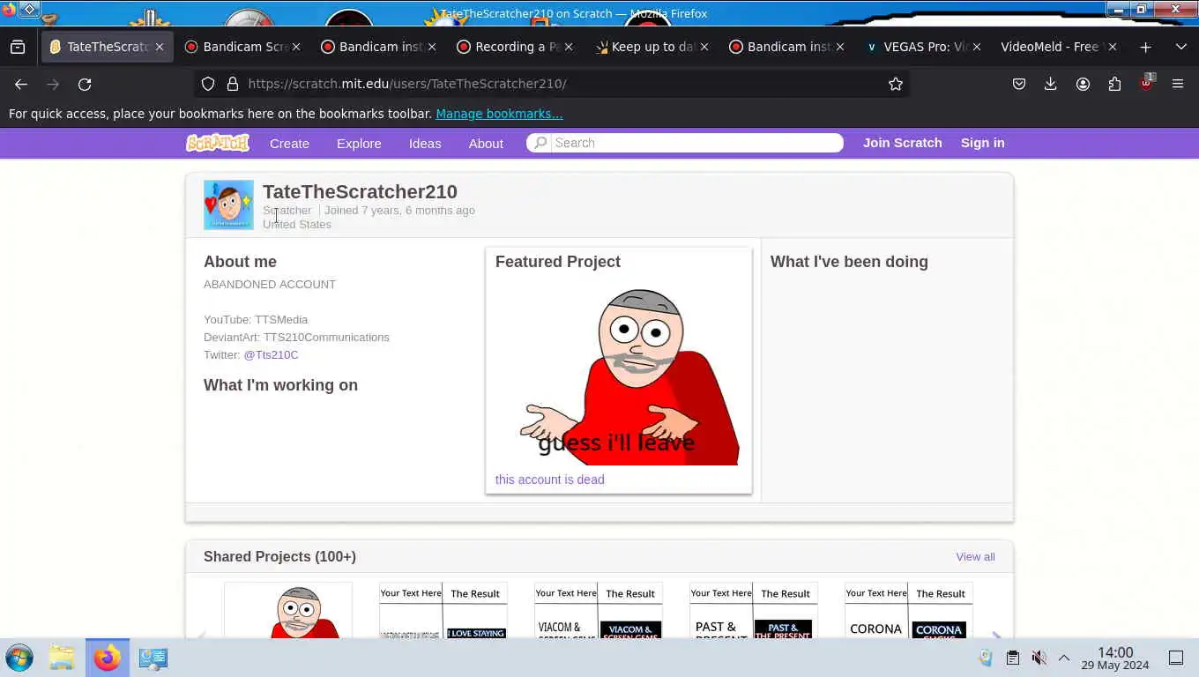The width and height of the screenshot is (1199, 677).
Task: Click the site padlock icon
Action: point(233,84)
